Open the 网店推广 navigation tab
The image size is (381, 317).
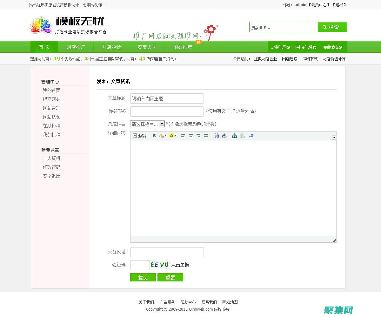76,47
